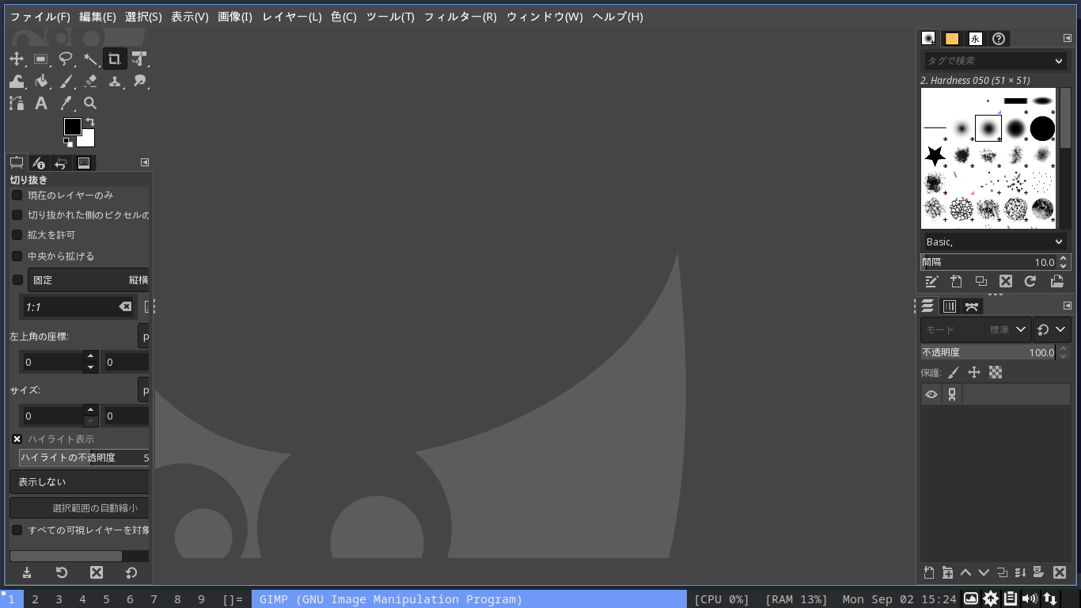
Task: Select the Color Picker eyedropper tool
Action: pyautogui.click(x=66, y=103)
